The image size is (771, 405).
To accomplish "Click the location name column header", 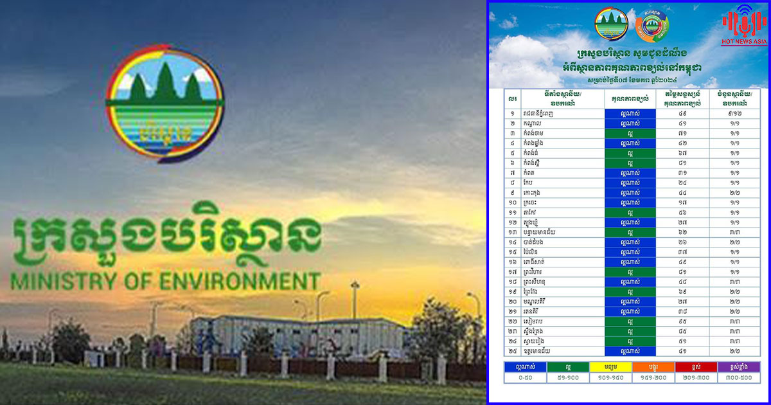I will 562,98.
